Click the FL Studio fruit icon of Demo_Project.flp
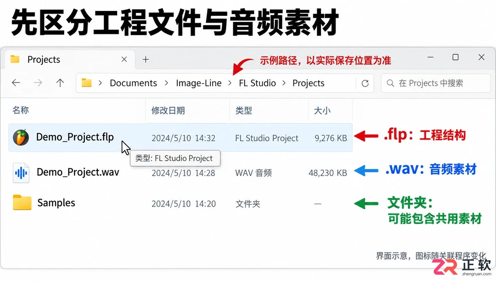 pyautogui.click(x=21, y=138)
